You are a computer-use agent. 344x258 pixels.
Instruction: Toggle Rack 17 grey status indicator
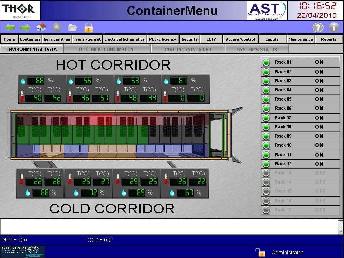tap(266, 210)
